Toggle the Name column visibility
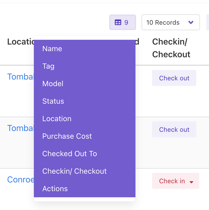 click(x=52, y=49)
